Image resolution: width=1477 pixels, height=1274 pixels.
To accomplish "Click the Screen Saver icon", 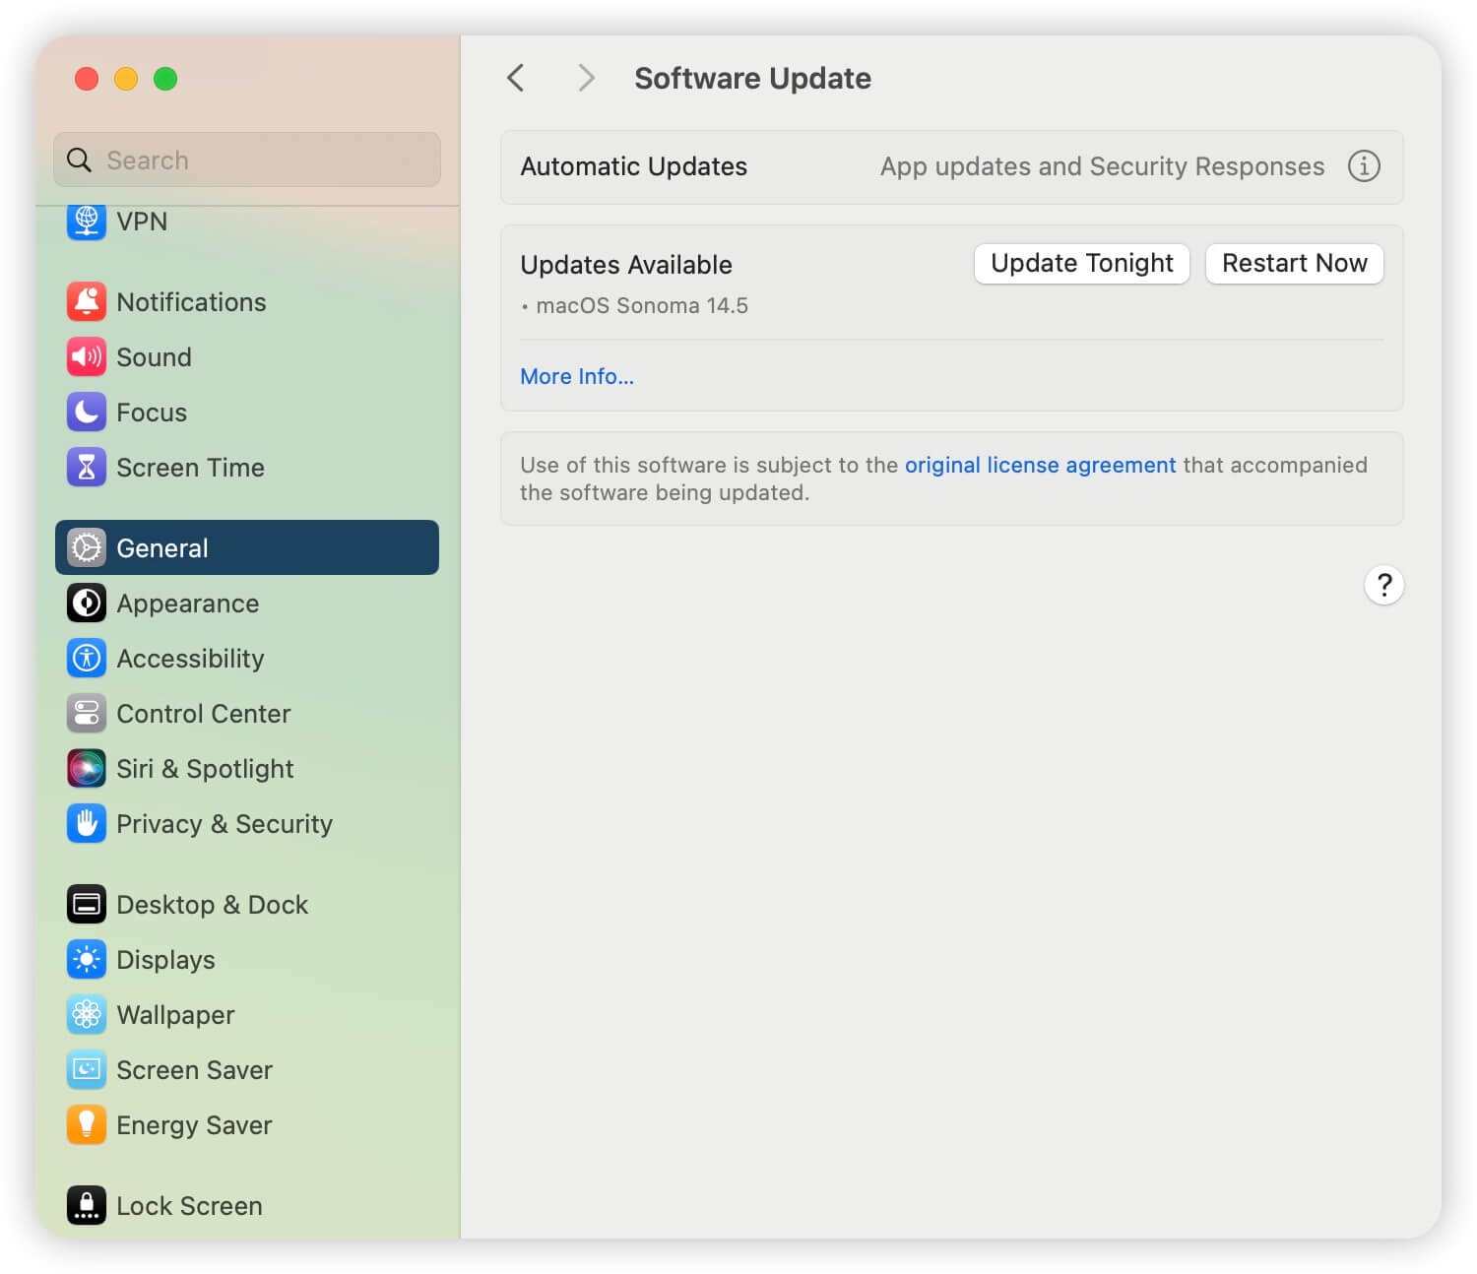I will click(87, 1070).
